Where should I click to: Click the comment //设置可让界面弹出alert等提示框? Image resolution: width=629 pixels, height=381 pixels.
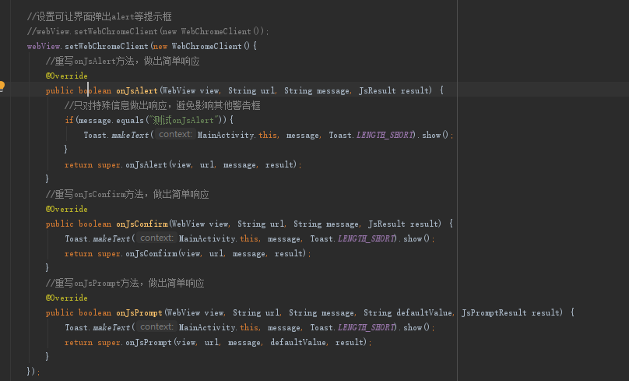coord(99,17)
